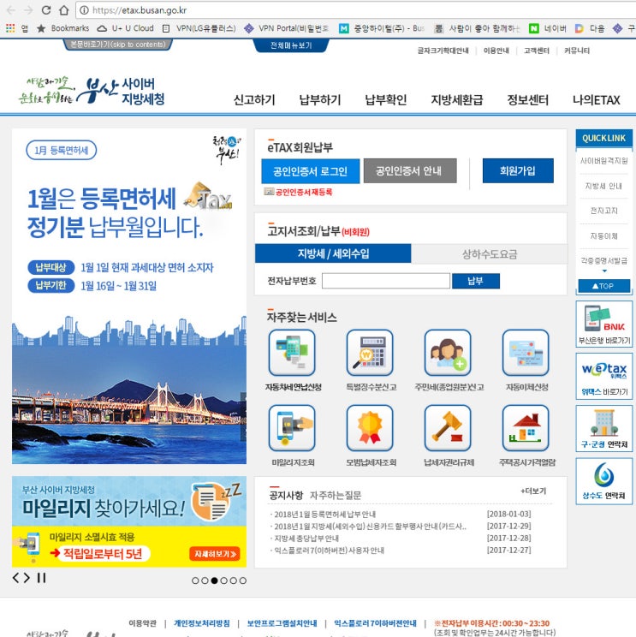The image size is (636, 637).
Task: Open the 보안프로그램설치안내 footer link
Action: [x=282, y=623]
